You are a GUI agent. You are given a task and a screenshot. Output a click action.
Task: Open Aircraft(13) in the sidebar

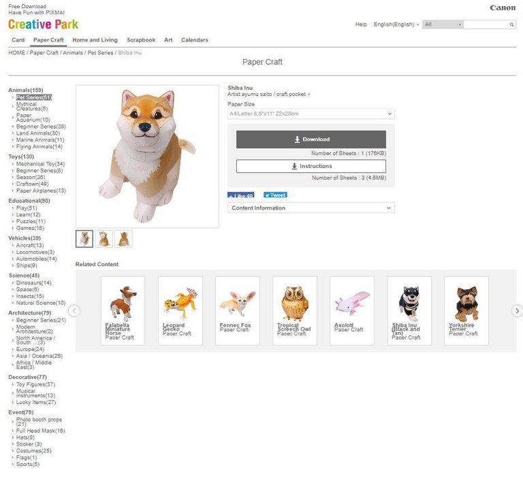(30, 245)
